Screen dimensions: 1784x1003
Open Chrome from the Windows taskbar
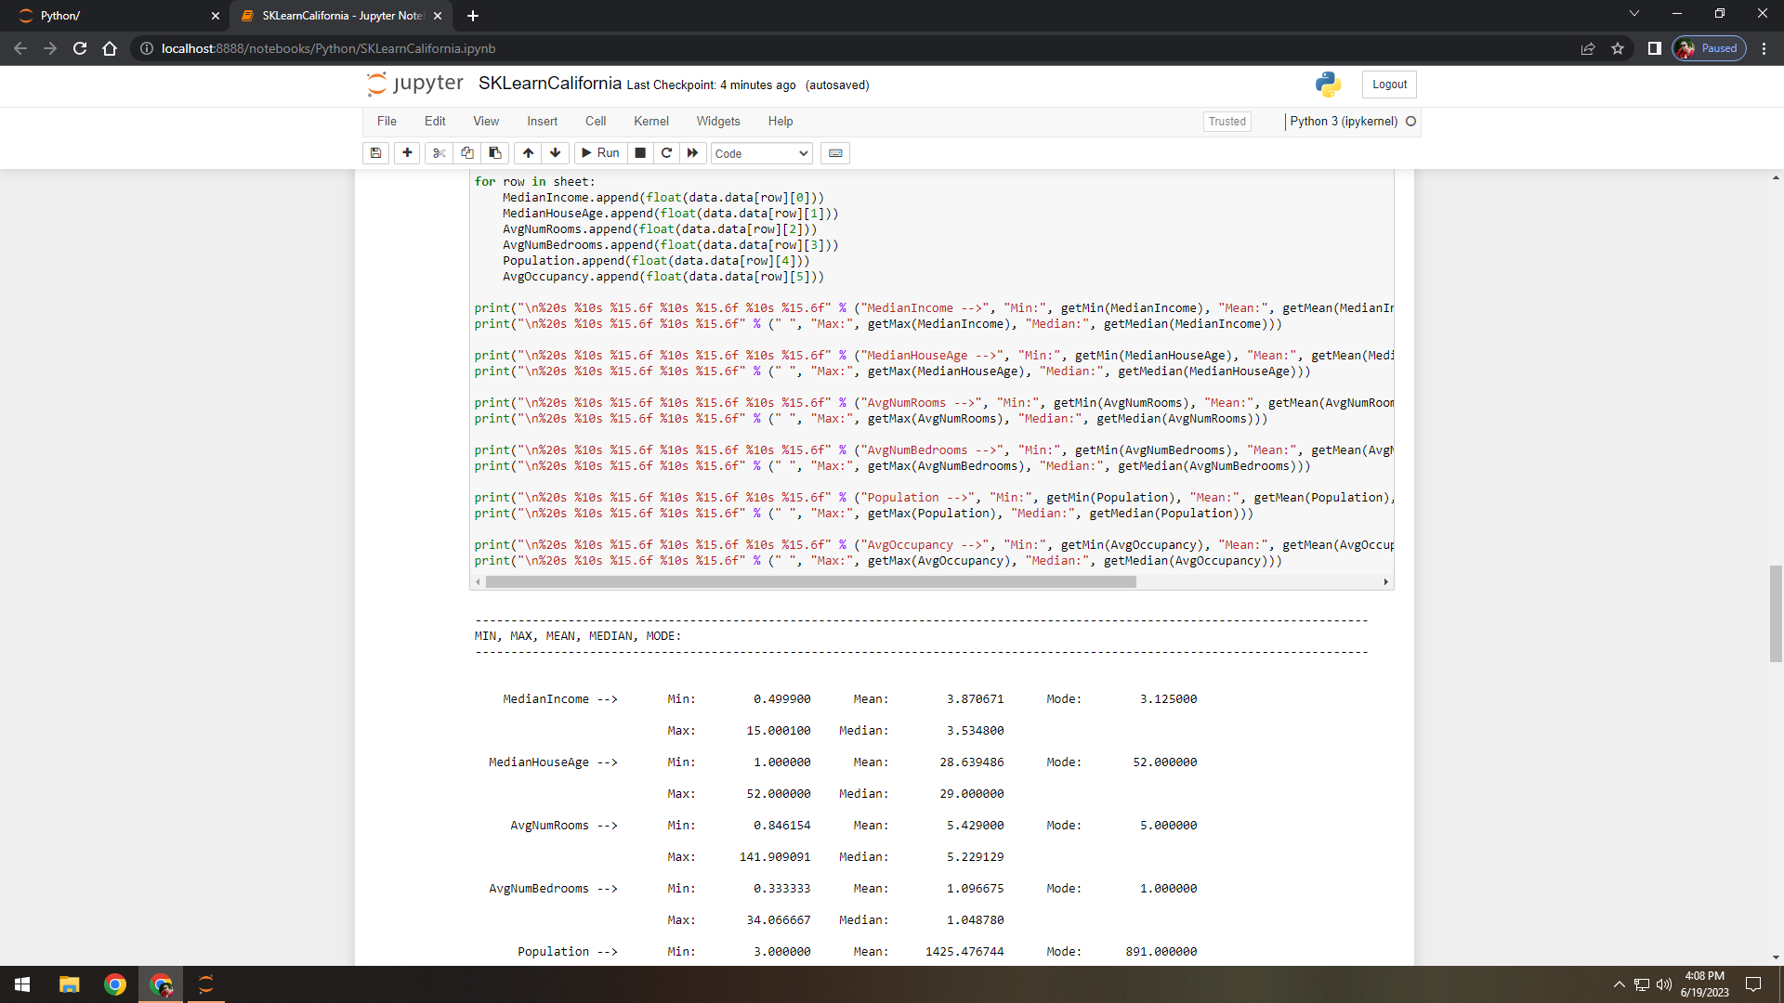[115, 984]
